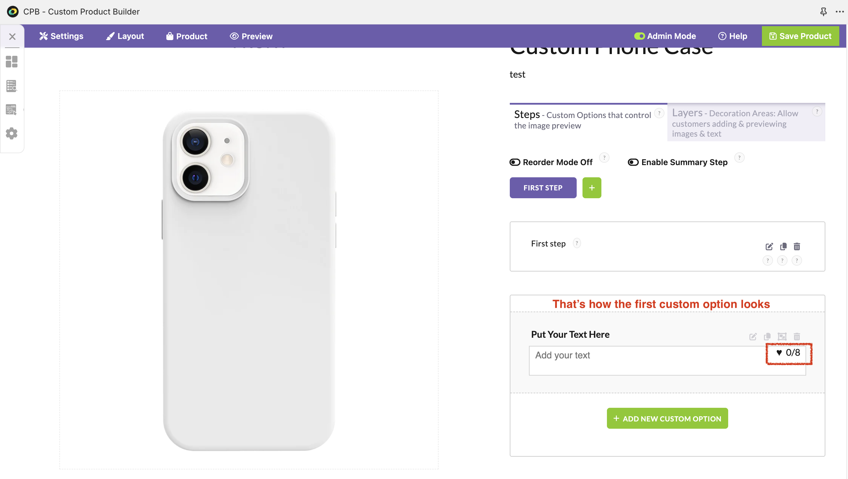Open the three-dots more menu

(x=840, y=12)
